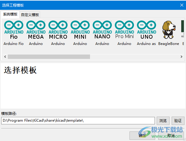The width and height of the screenshot is (186, 141).
Task: Close the 选择工程模板 dialog
Action: click(182, 5)
